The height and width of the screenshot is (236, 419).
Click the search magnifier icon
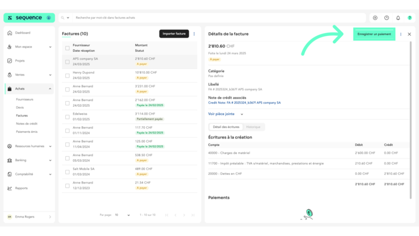click(63, 18)
